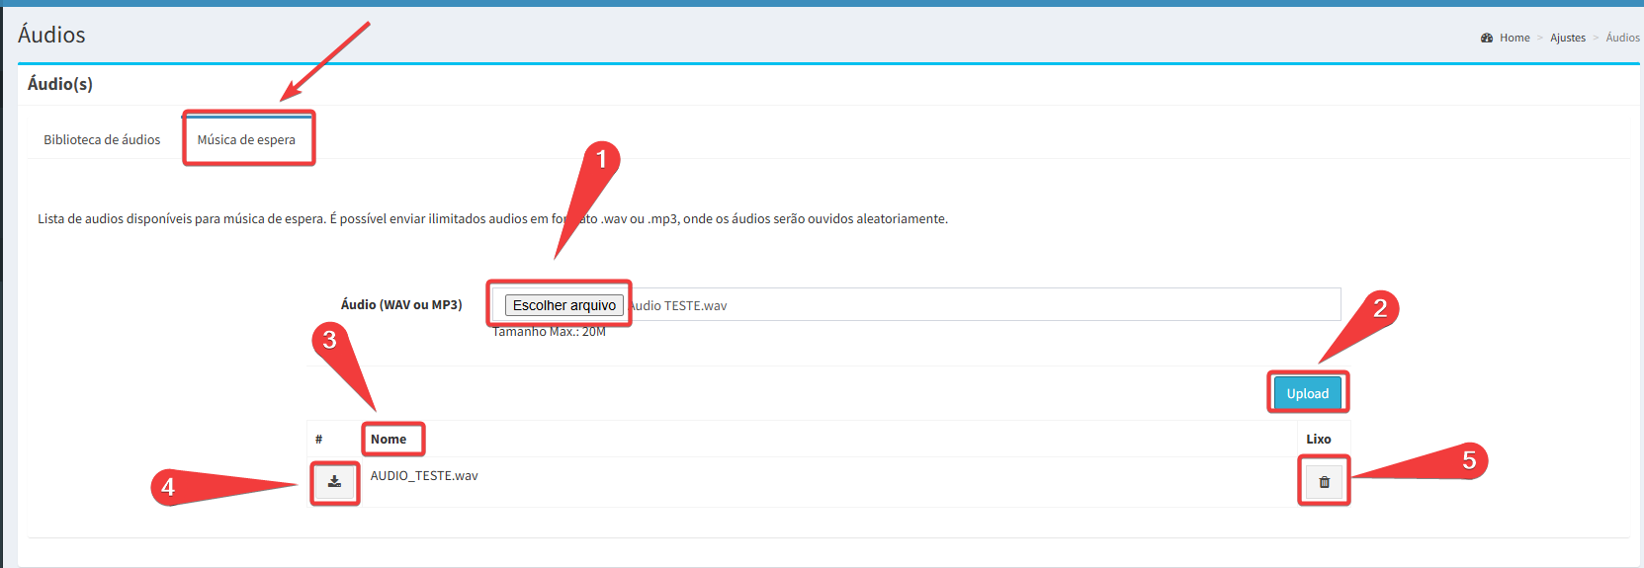Viewport: 1644px width, 568px height.
Task: Download the AUDIO_TESTE.wav file
Action: [x=334, y=482]
